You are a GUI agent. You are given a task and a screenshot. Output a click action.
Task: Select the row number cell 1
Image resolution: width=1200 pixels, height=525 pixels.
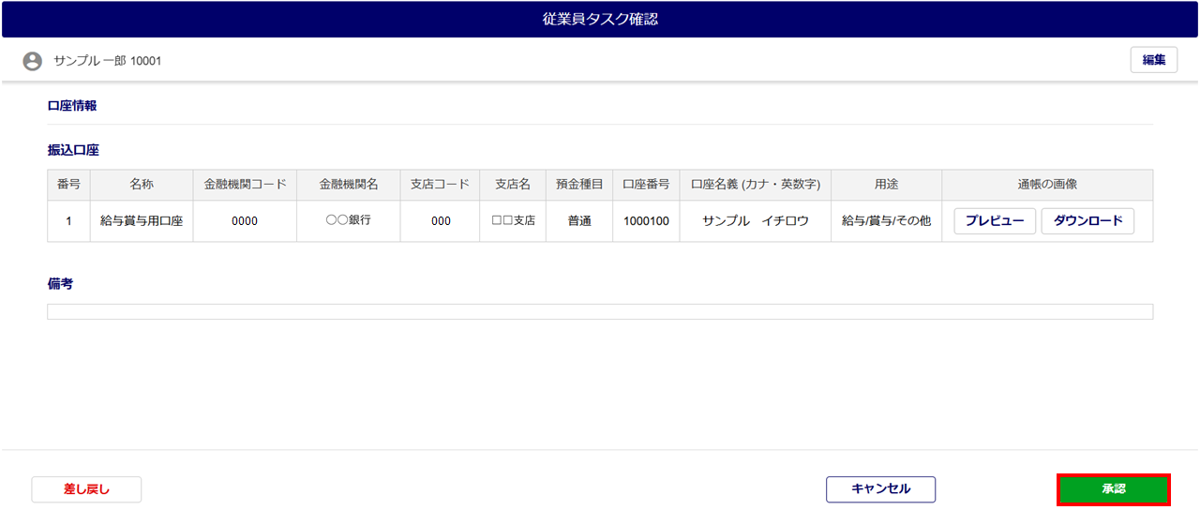coord(68,221)
